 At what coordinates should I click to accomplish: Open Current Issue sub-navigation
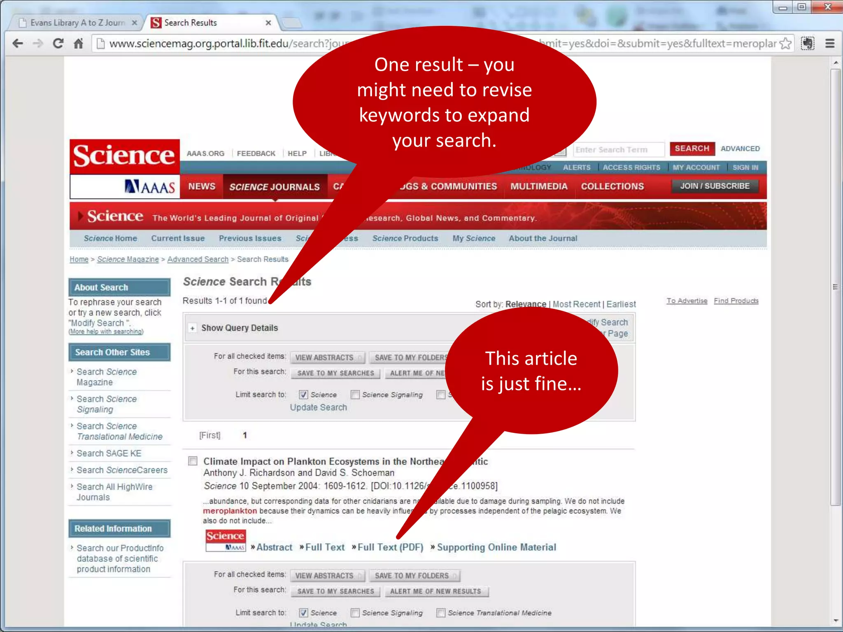(178, 238)
